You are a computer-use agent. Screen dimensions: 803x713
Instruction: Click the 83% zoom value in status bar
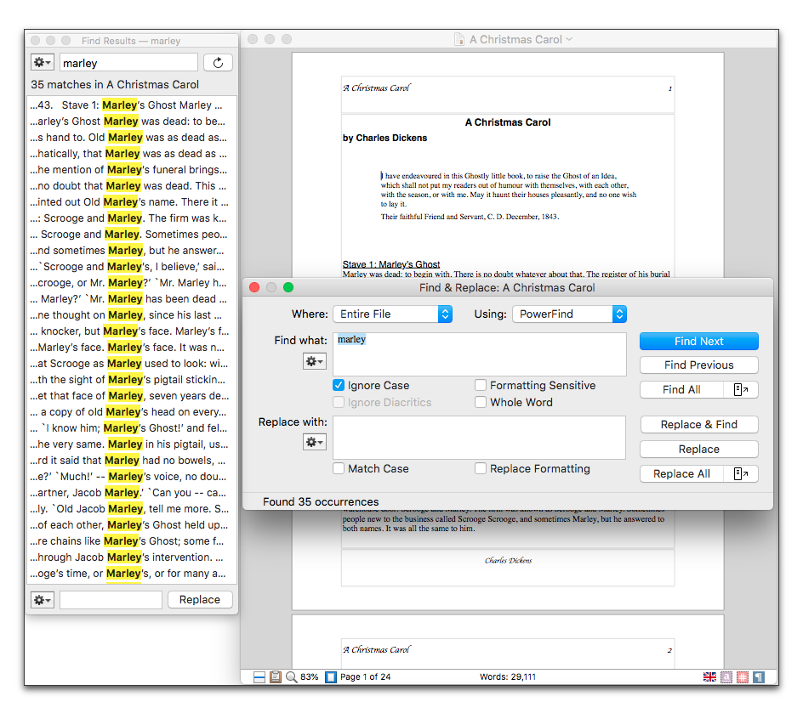[310, 677]
